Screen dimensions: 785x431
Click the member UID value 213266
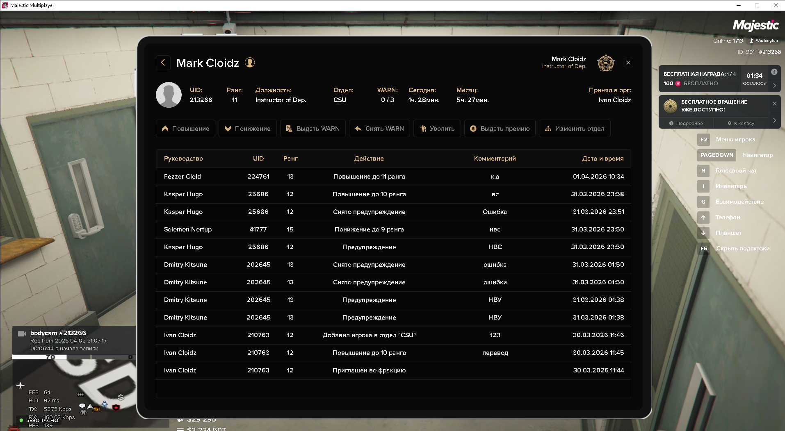[x=201, y=100]
